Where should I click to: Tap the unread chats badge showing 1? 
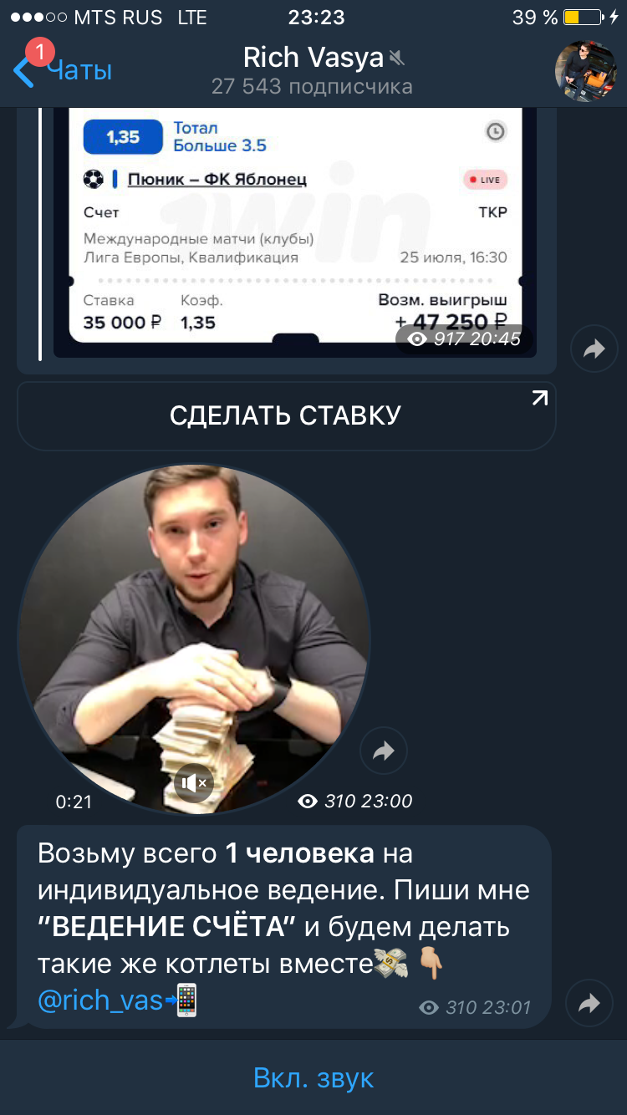(39, 52)
